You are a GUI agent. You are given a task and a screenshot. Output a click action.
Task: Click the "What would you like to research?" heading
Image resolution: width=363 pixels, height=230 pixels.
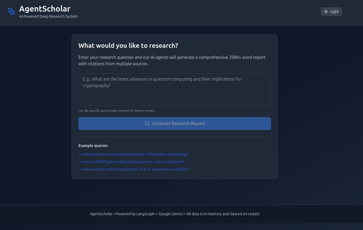pyautogui.click(x=128, y=46)
